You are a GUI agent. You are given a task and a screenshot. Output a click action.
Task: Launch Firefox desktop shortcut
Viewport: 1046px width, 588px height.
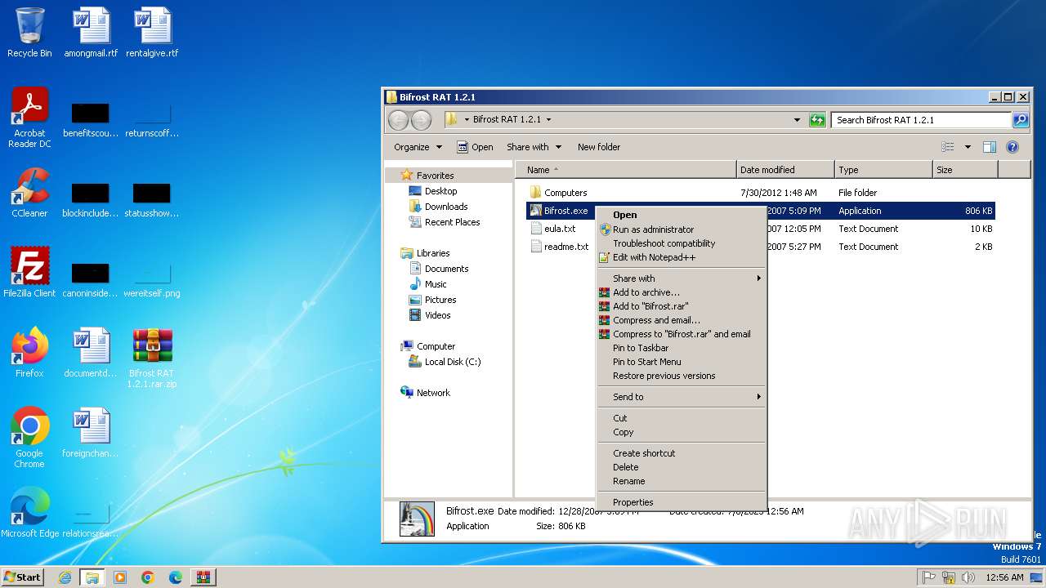[x=29, y=353]
